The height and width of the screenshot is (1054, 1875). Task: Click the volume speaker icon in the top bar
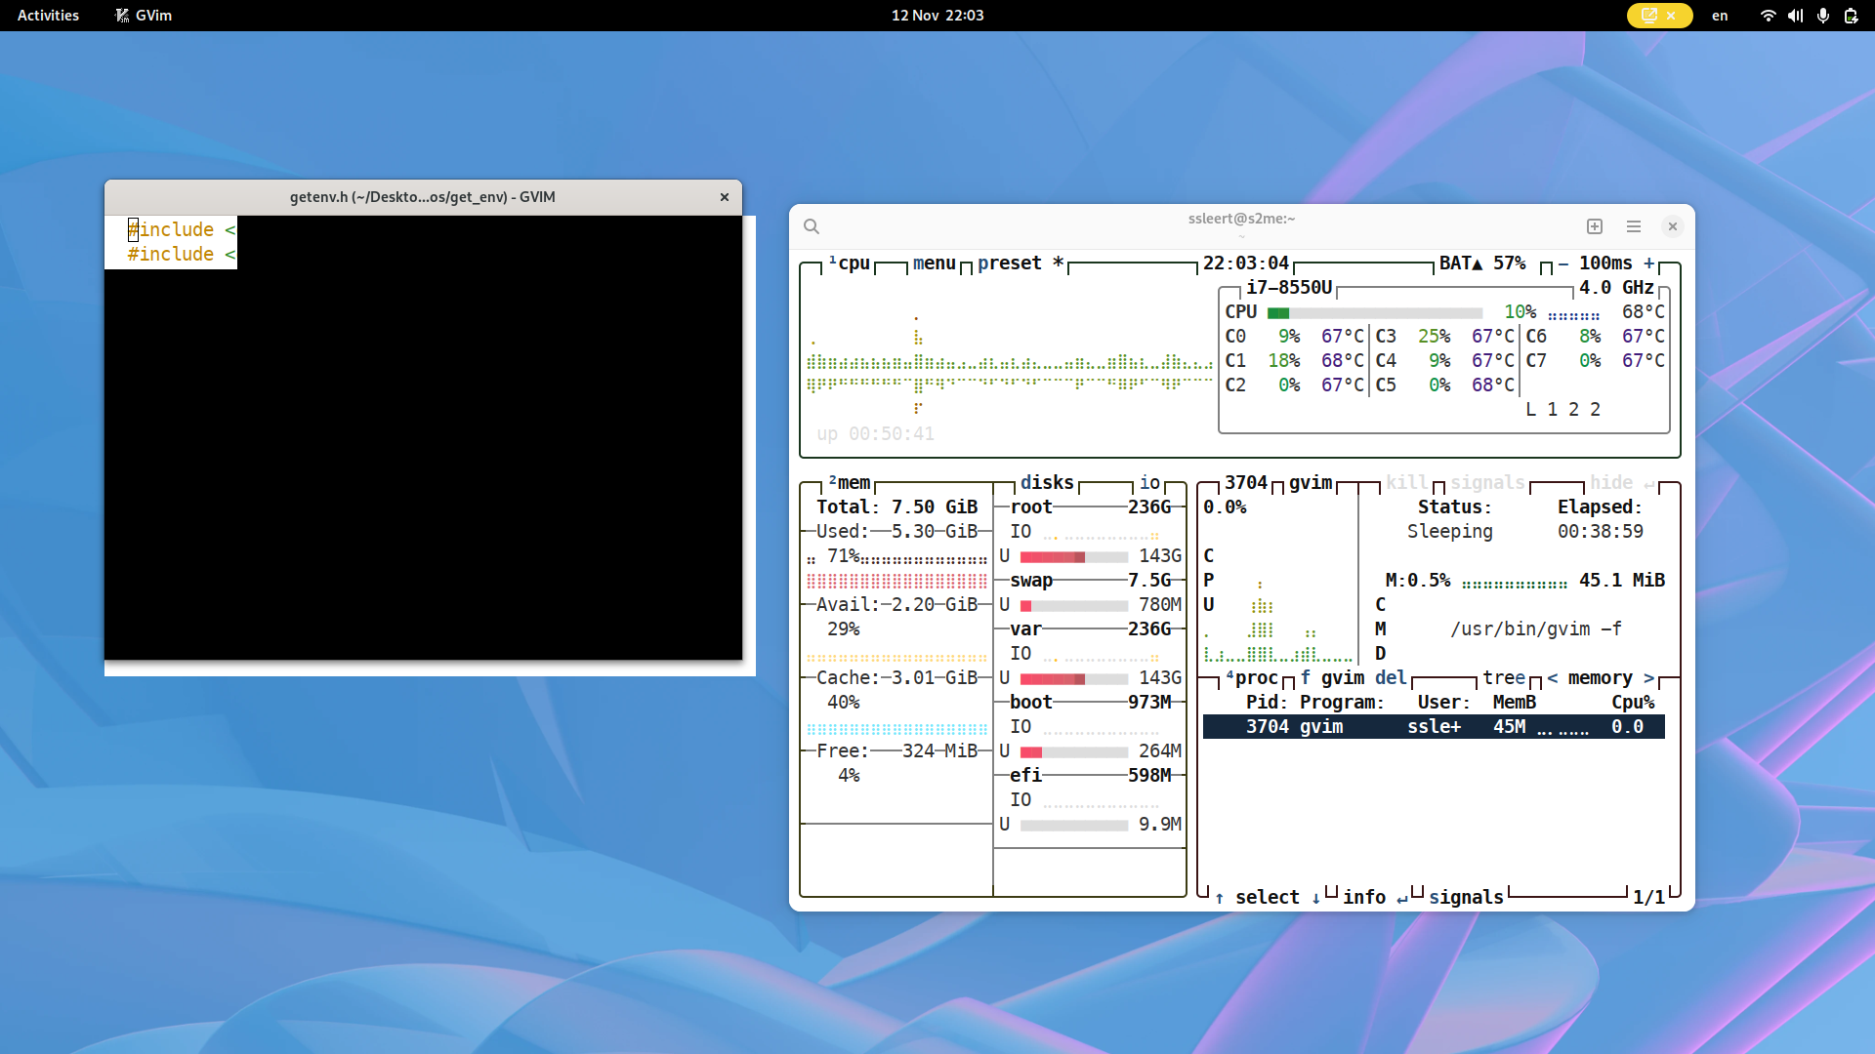coord(1795,16)
